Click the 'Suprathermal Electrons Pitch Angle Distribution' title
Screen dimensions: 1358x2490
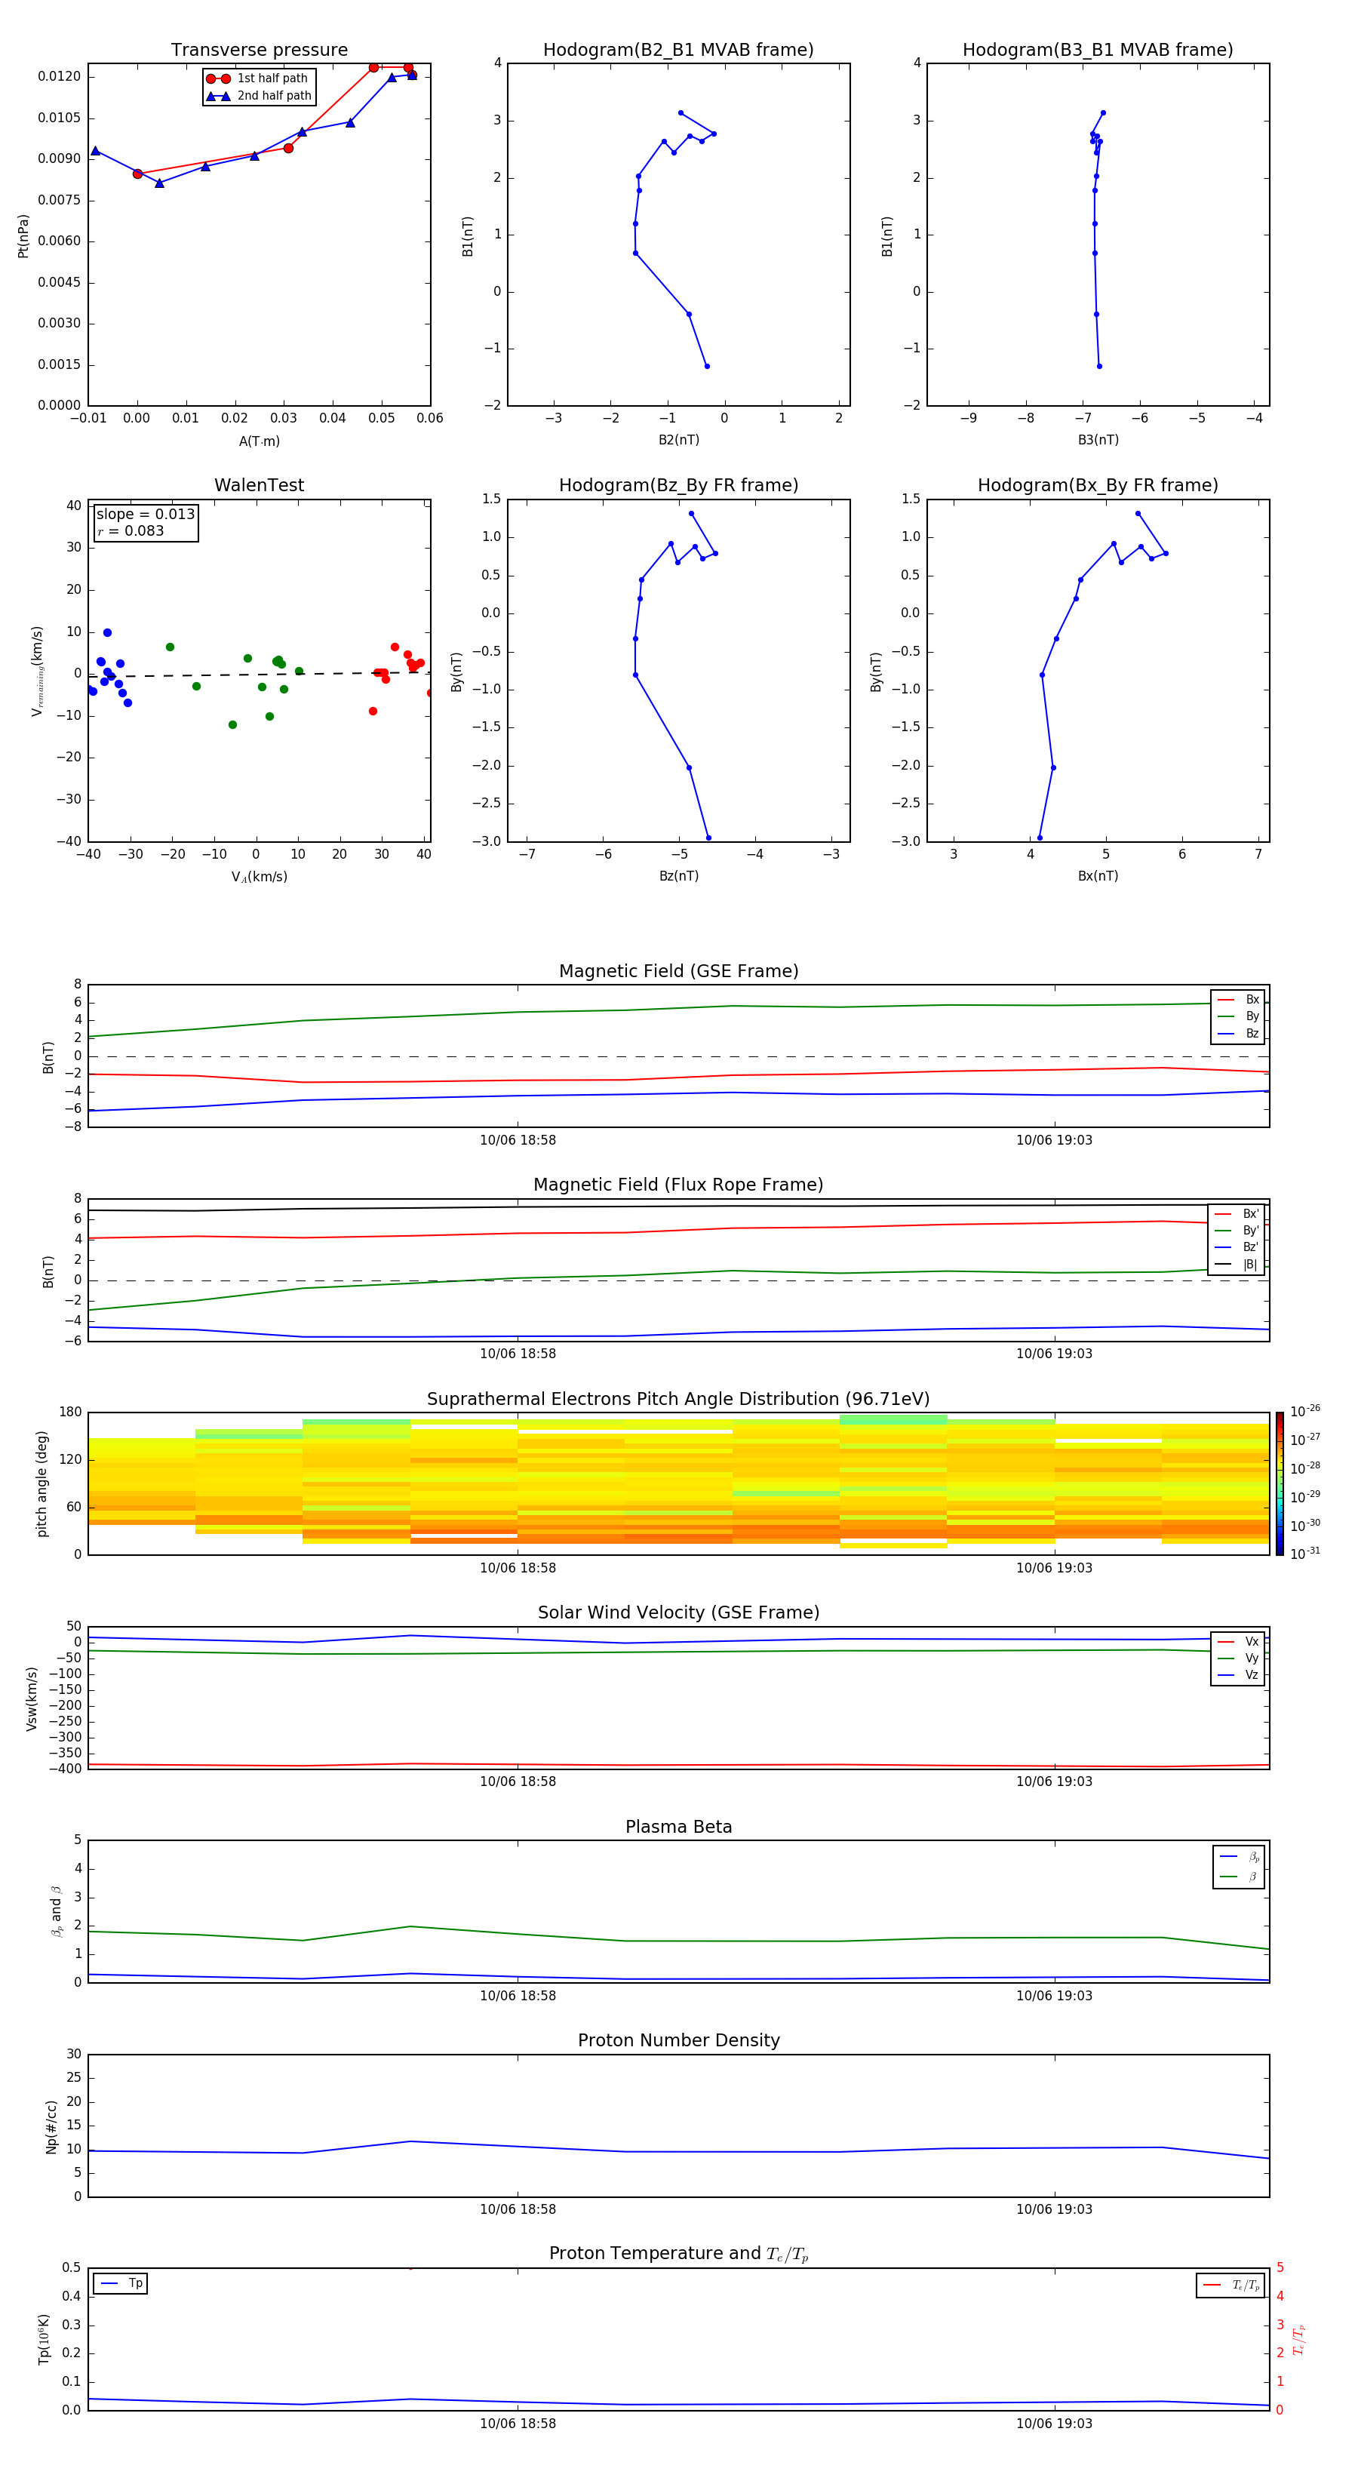click(678, 1400)
